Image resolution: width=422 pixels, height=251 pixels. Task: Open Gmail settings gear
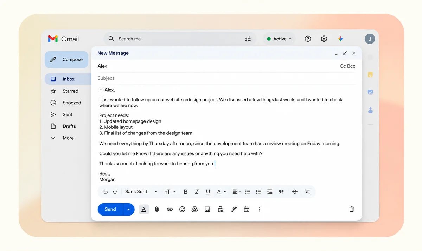coord(324,39)
